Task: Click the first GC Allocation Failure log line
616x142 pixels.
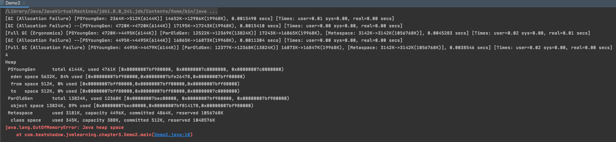Action: (x=200, y=19)
